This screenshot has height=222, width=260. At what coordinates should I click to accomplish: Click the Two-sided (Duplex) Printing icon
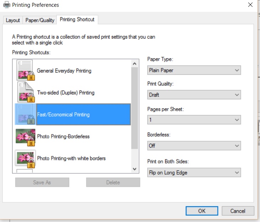(x=26, y=92)
